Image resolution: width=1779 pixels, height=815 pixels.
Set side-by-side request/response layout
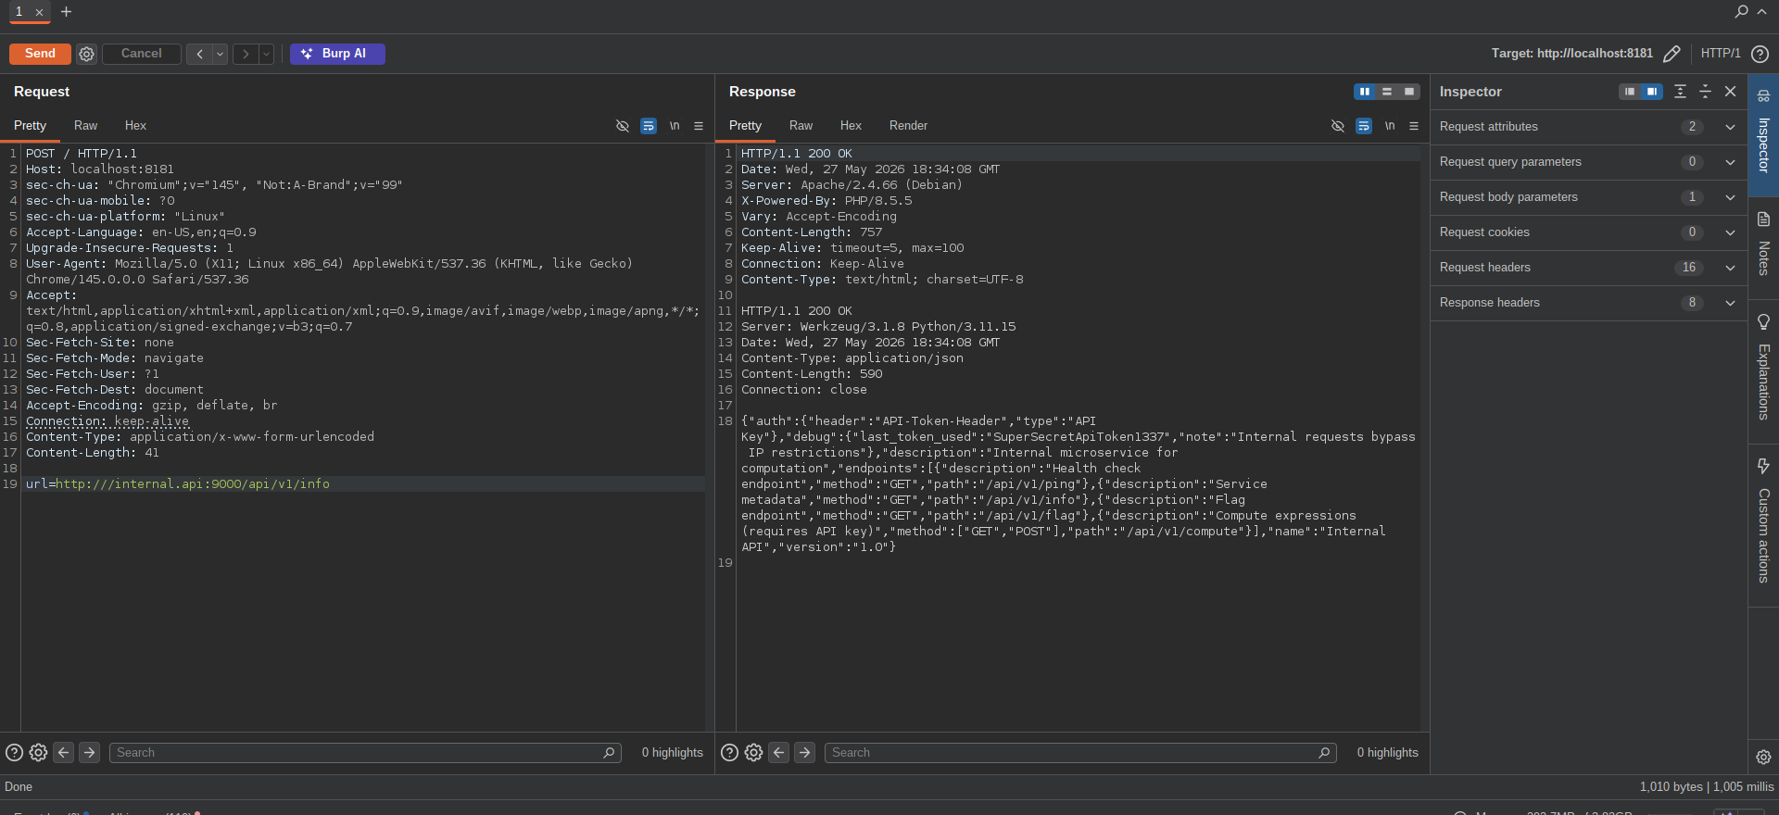pos(1365,92)
